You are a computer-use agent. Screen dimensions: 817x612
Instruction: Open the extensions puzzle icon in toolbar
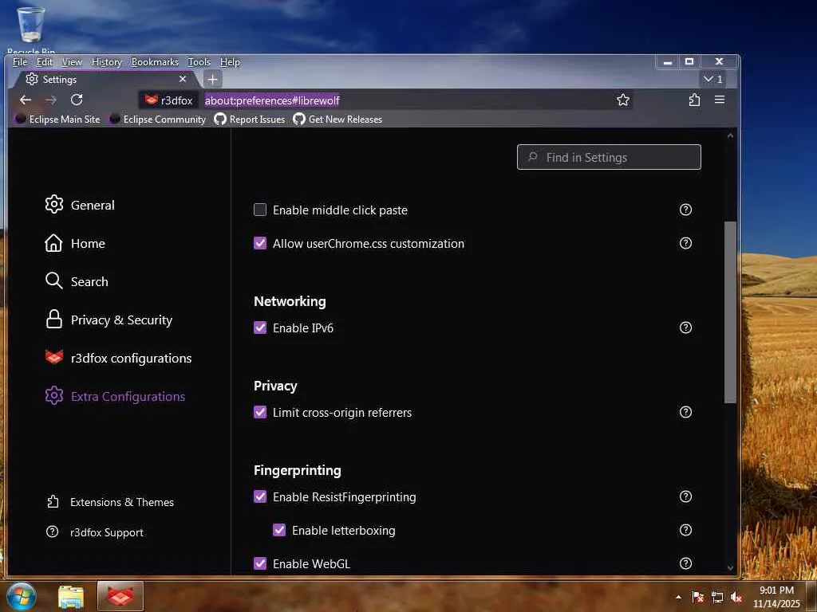point(694,100)
